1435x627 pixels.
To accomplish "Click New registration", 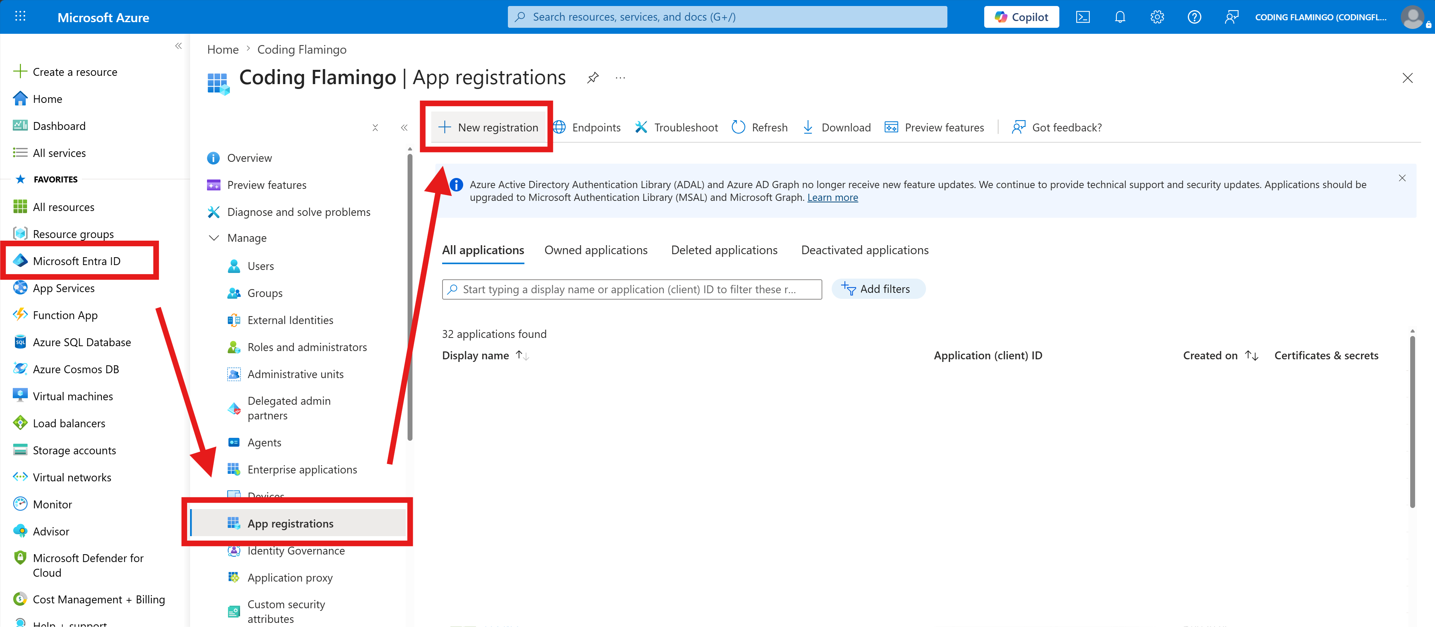I will [x=488, y=127].
